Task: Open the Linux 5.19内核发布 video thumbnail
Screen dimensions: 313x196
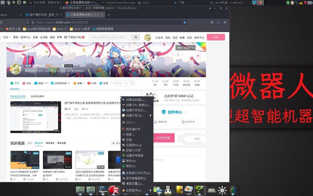Action: click(25, 160)
